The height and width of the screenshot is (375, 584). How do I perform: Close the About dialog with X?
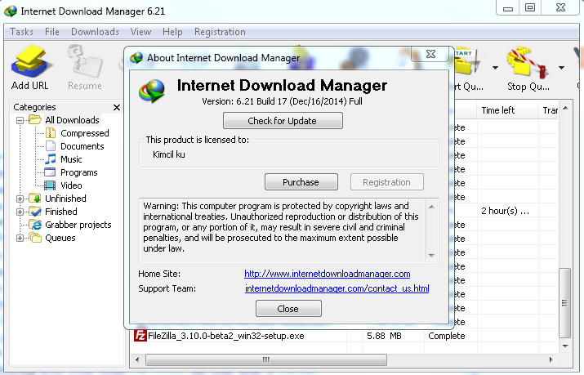(x=431, y=55)
